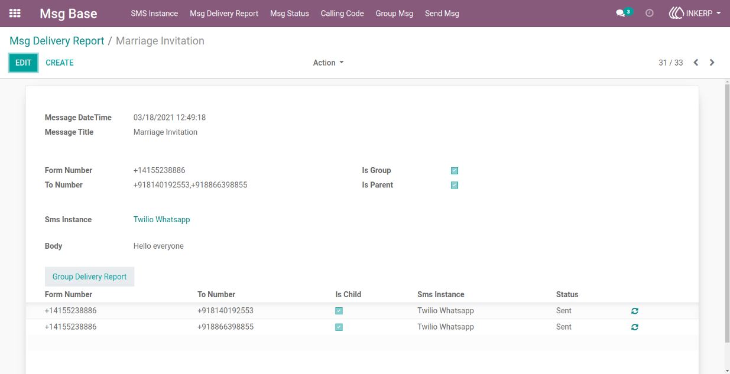Expand the Action dropdown
Viewport: 730px width, 374px height.
(x=328, y=63)
